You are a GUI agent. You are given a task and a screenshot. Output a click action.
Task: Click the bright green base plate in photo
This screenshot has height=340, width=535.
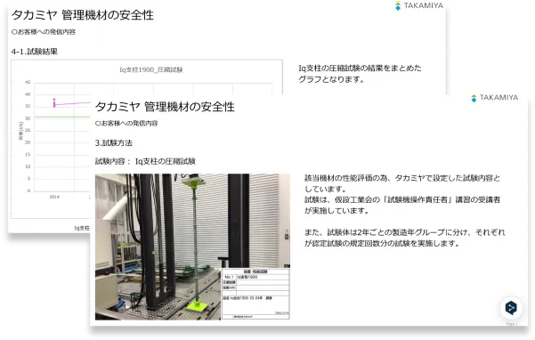click(x=198, y=305)
